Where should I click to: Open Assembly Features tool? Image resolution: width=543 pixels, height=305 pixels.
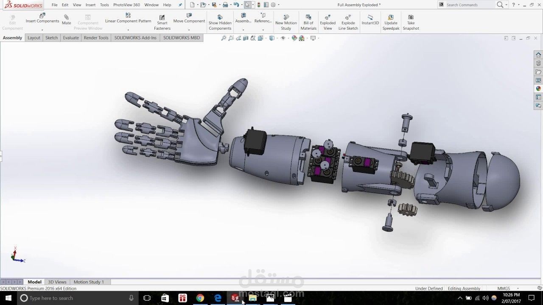click(x=243, y=18)
